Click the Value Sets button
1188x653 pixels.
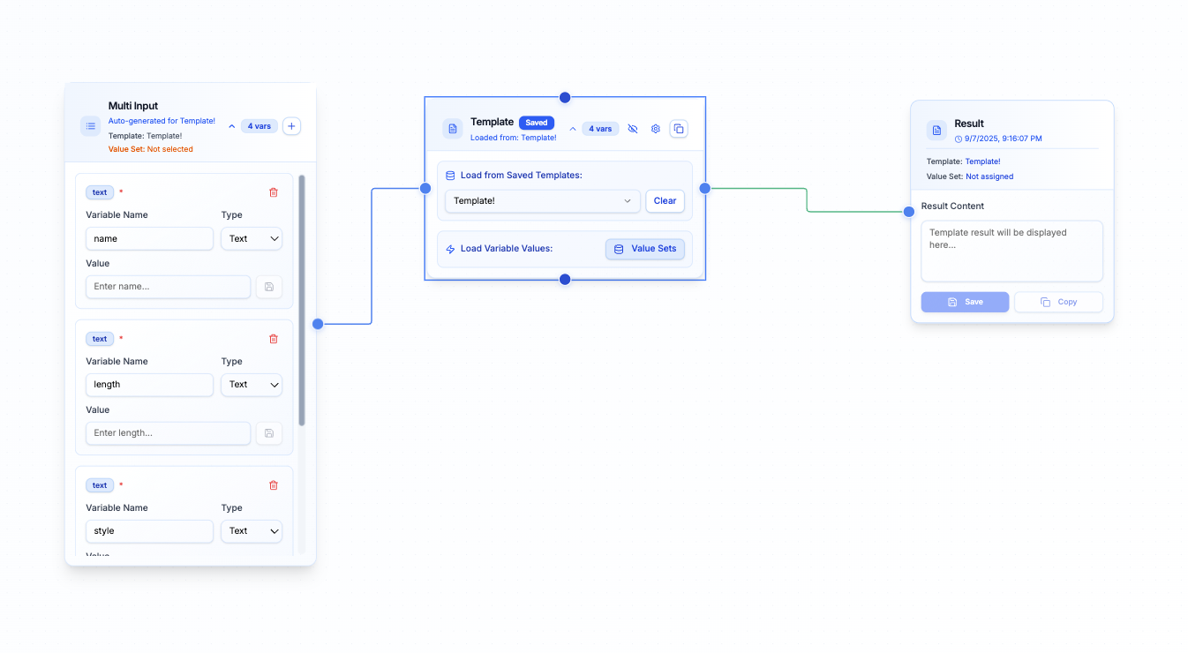coord(644,249)
